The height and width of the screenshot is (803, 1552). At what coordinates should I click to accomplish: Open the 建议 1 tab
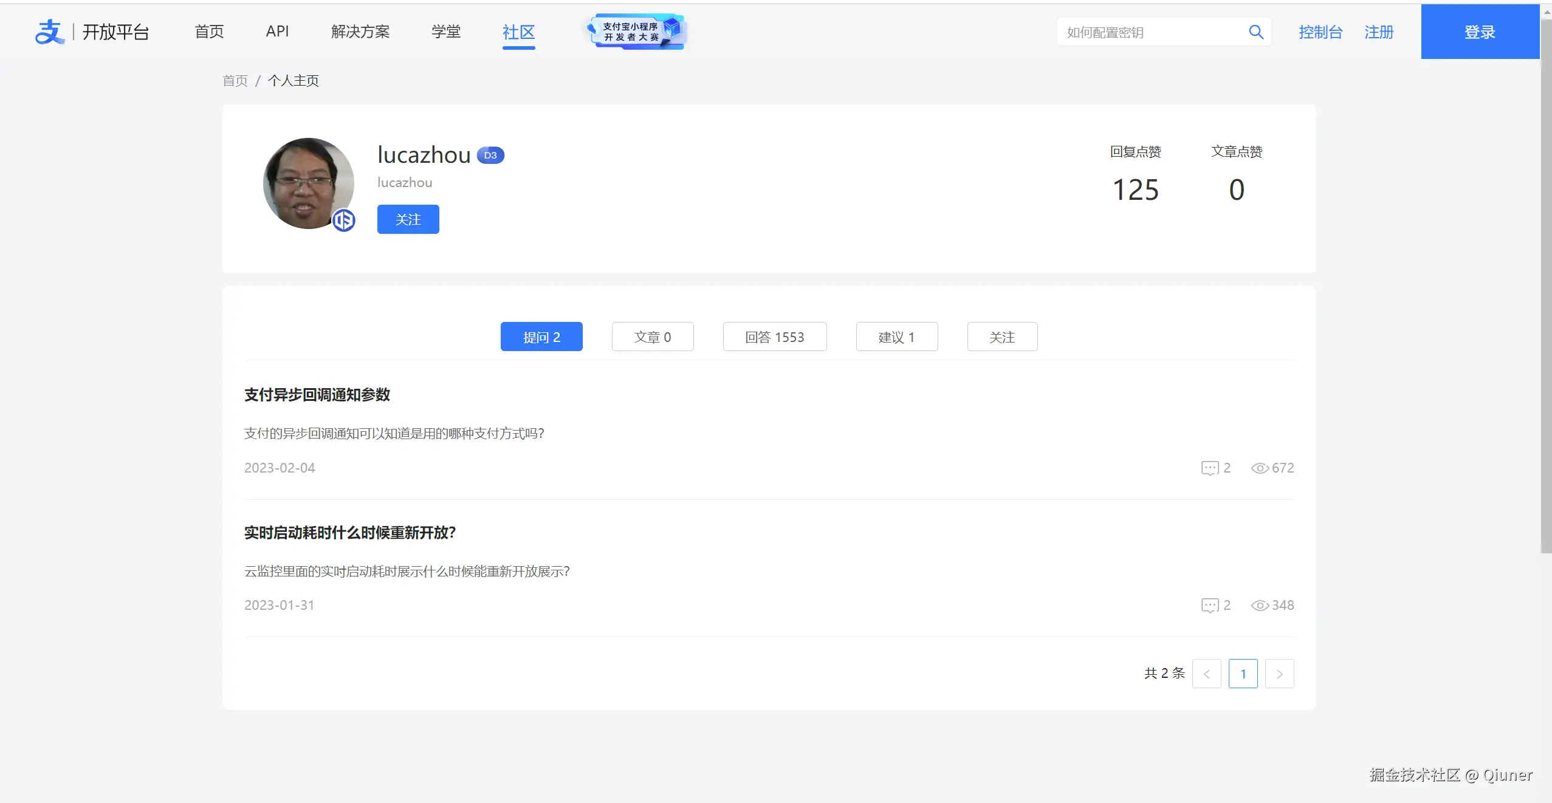coord(896,337)
